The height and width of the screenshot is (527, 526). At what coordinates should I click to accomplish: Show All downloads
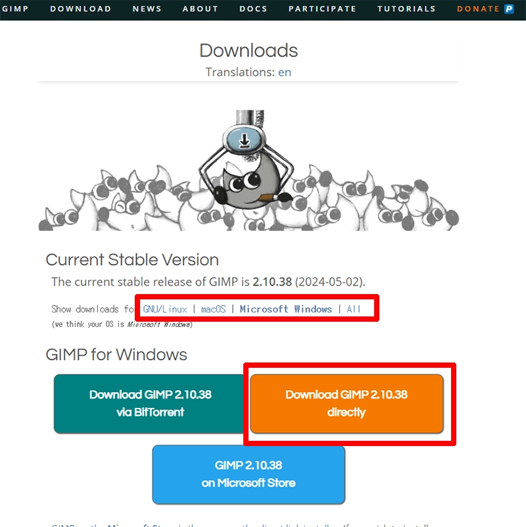point(353,309)
